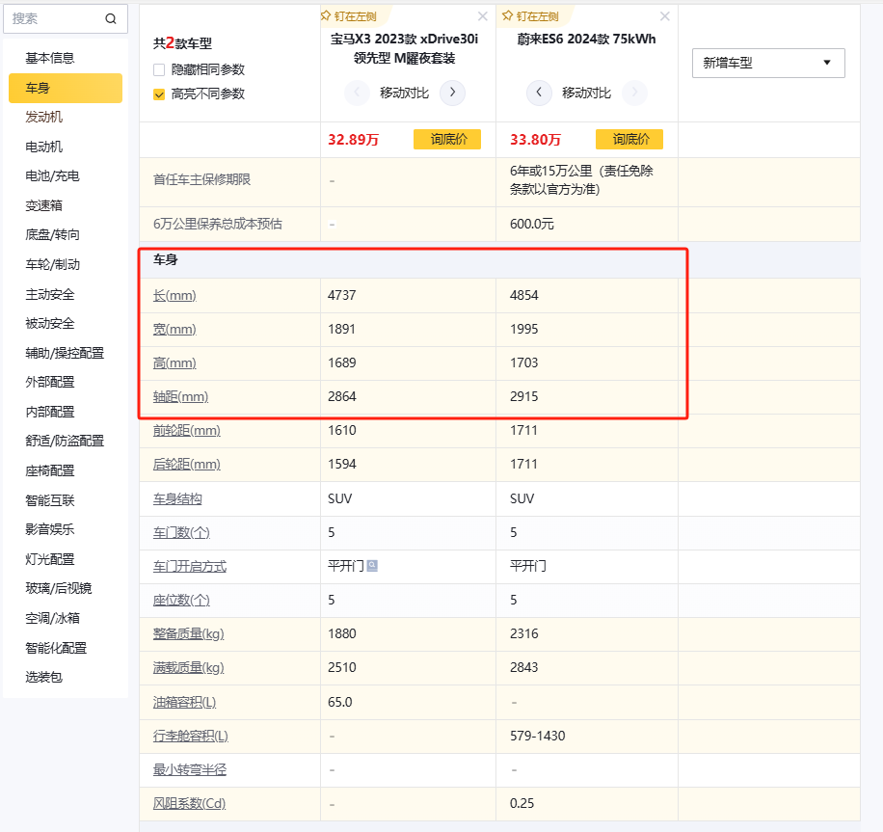The image size is (883, 832).
Task: Open 空调/冰箱 section
Action: coord(52,618)
